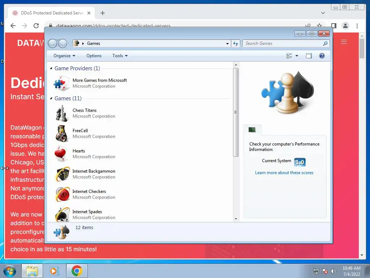Image resolution: width=370 pixels, height=278 pixels.
Task: Open the Chess Titans game icon
Action: pos(62,113)
